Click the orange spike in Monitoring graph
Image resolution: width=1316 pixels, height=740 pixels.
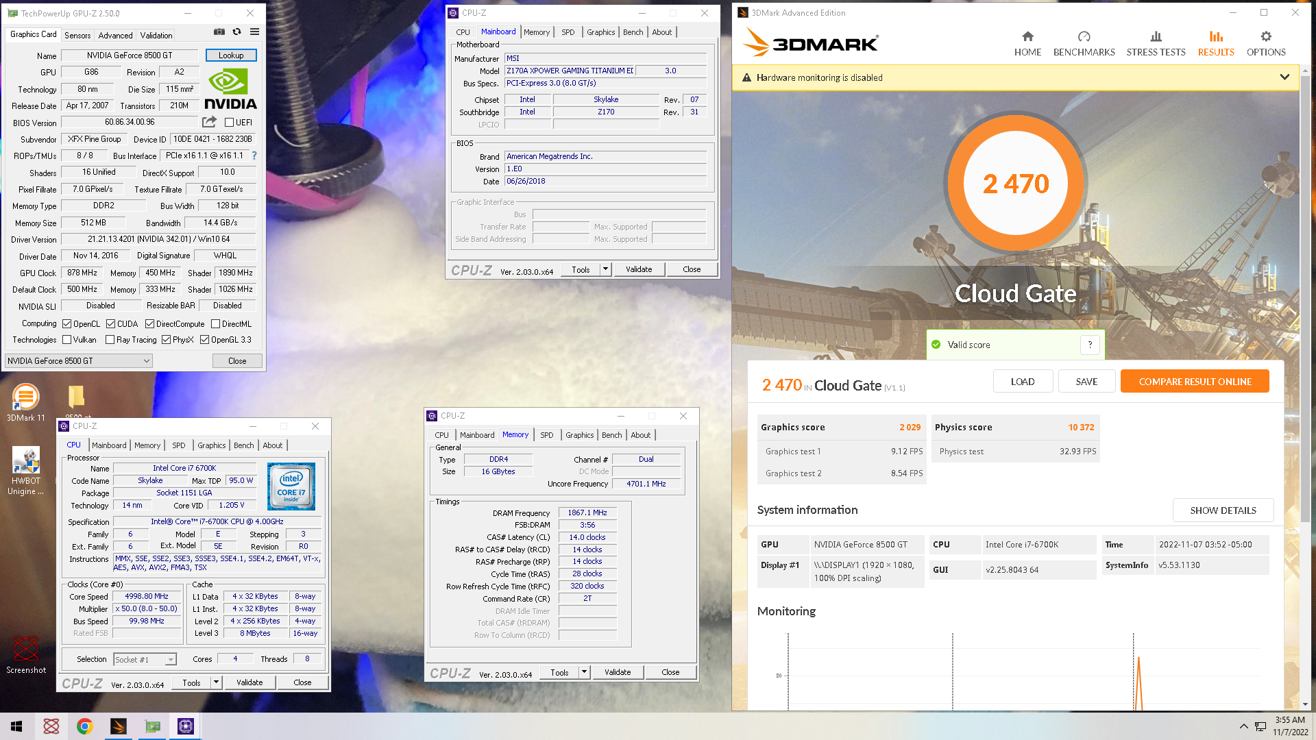pyautogui.click(x=1138, y=684)
